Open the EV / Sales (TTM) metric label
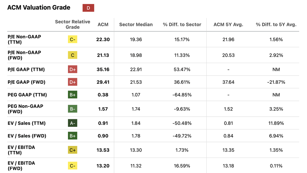This screenshot has height=173, width=307. point(27,123)
